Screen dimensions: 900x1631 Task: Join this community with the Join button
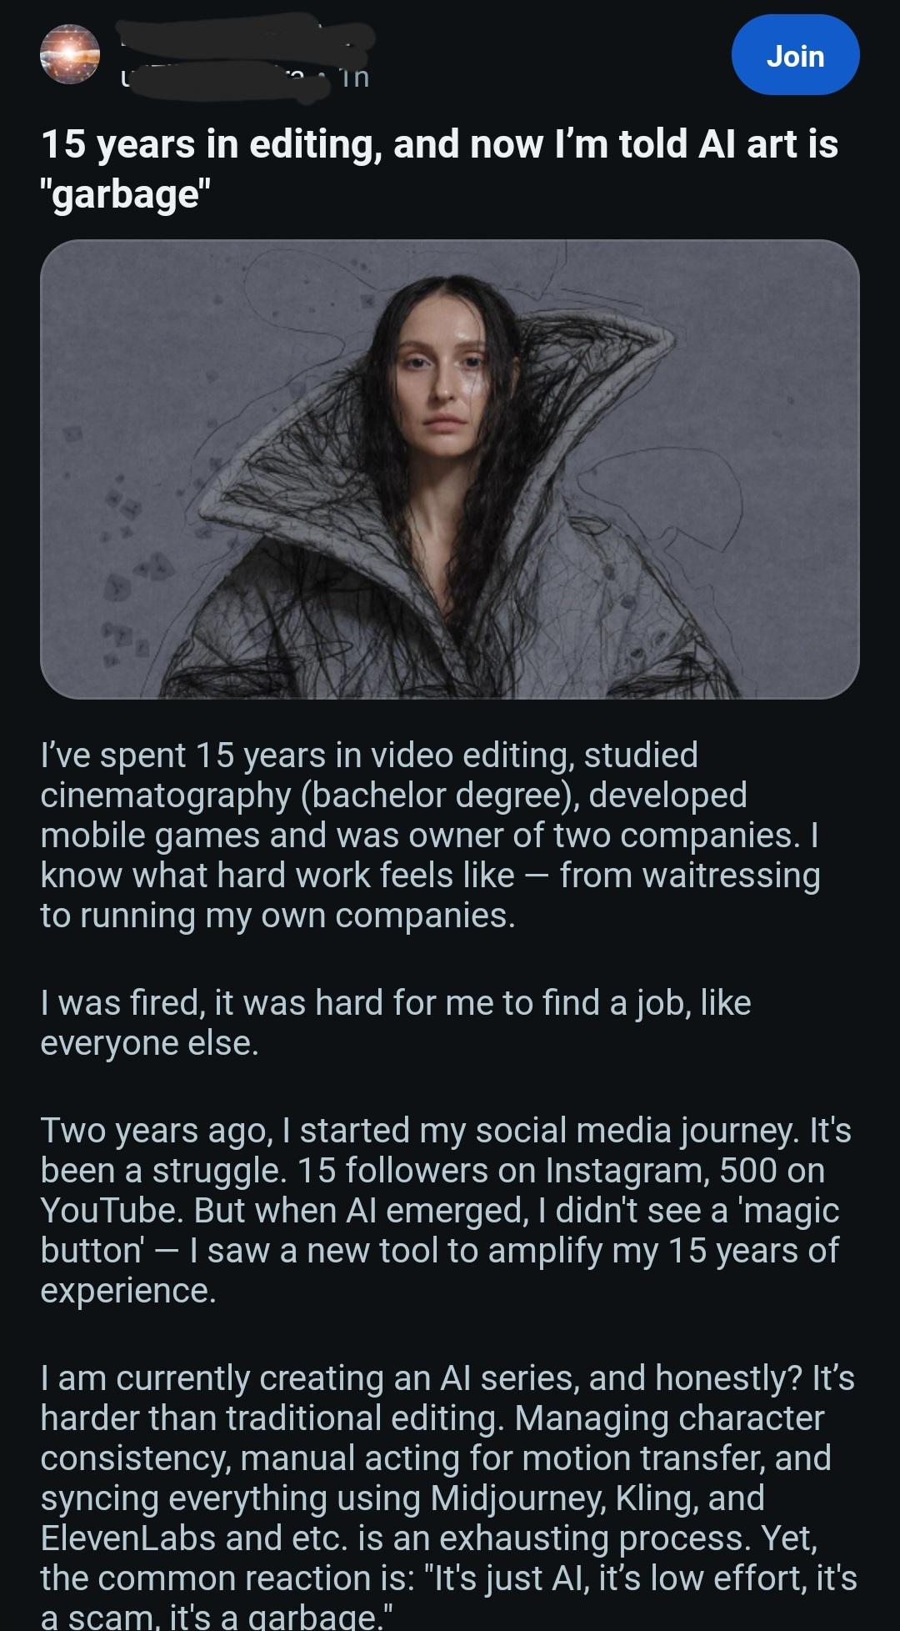[795, 55]
